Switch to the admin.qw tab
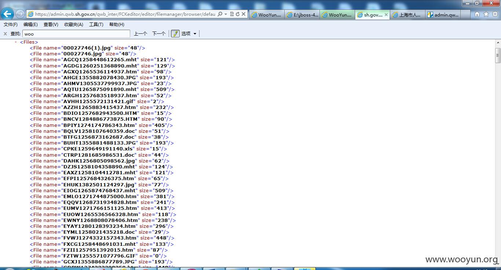501x270 pixels. pos(443,15)
